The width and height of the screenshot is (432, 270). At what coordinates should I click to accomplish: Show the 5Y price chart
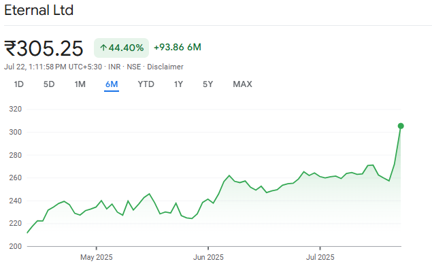(208, 84)
